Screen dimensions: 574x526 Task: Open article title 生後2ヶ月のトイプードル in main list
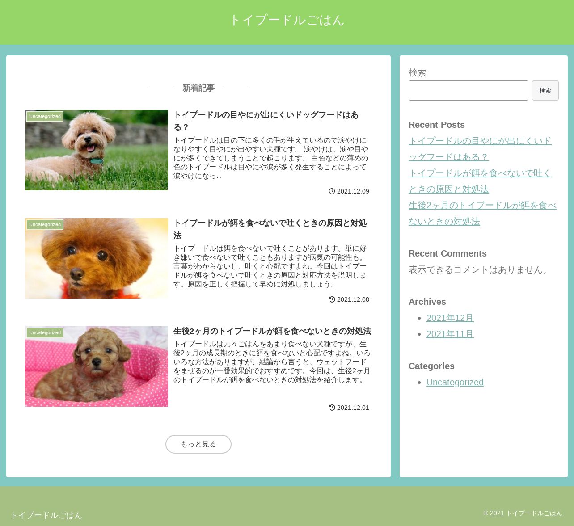tap(272, 331)
